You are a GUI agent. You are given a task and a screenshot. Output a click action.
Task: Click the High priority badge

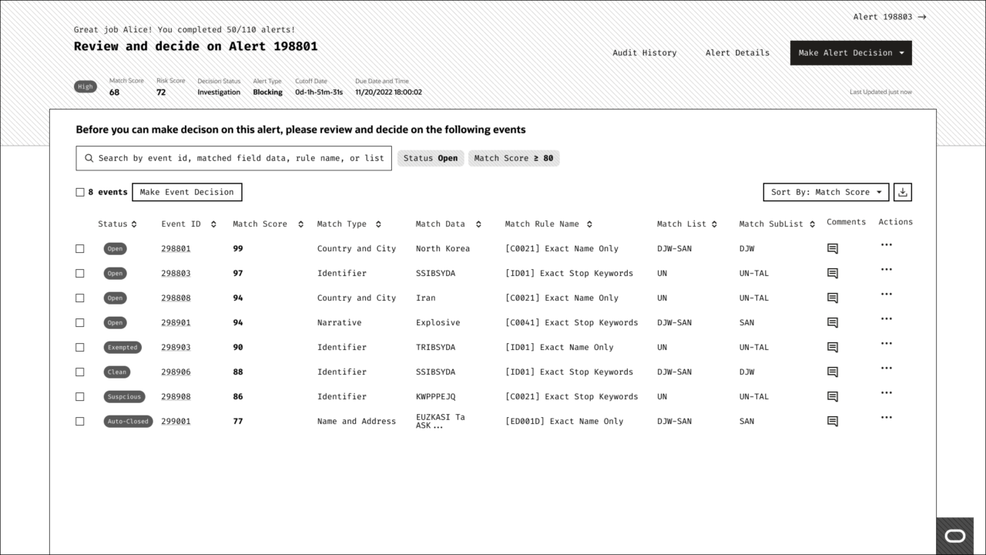click(x=86, y=87)
